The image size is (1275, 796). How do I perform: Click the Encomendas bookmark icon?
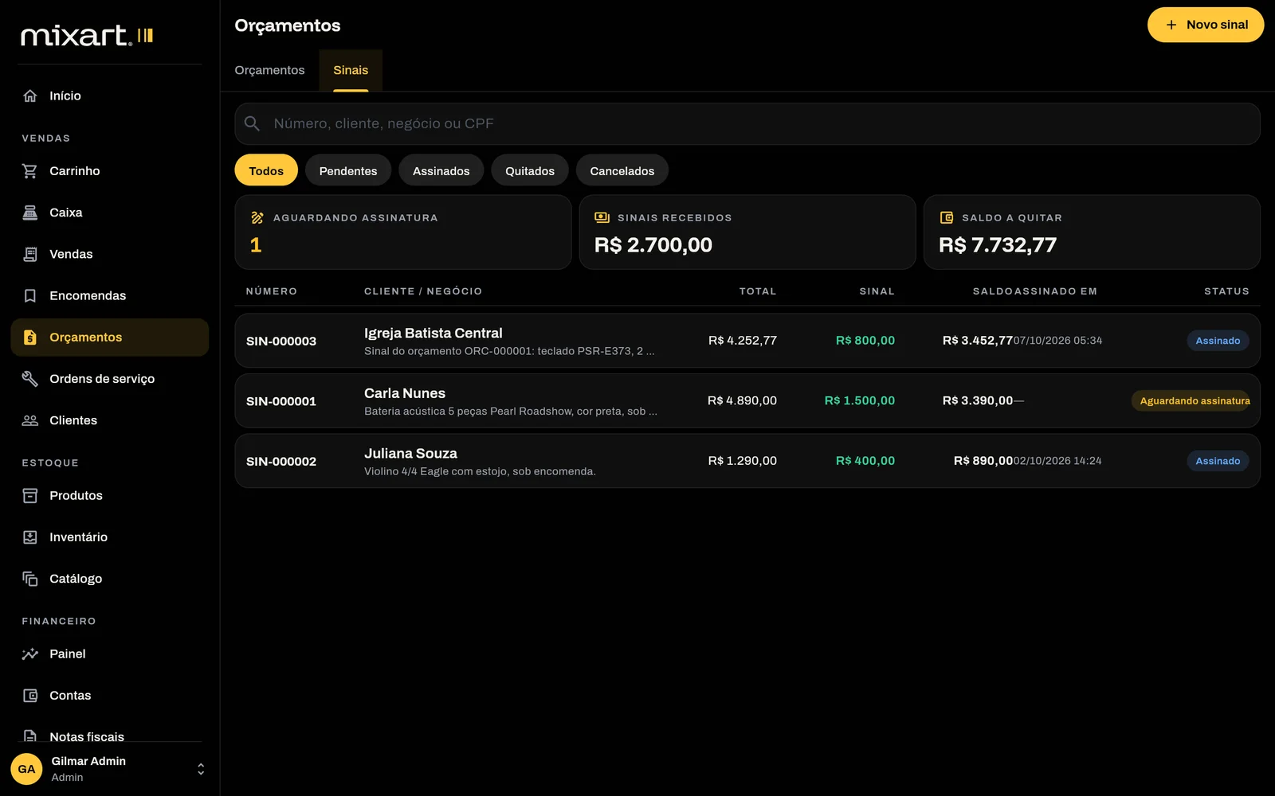click(x=30, y=295)
